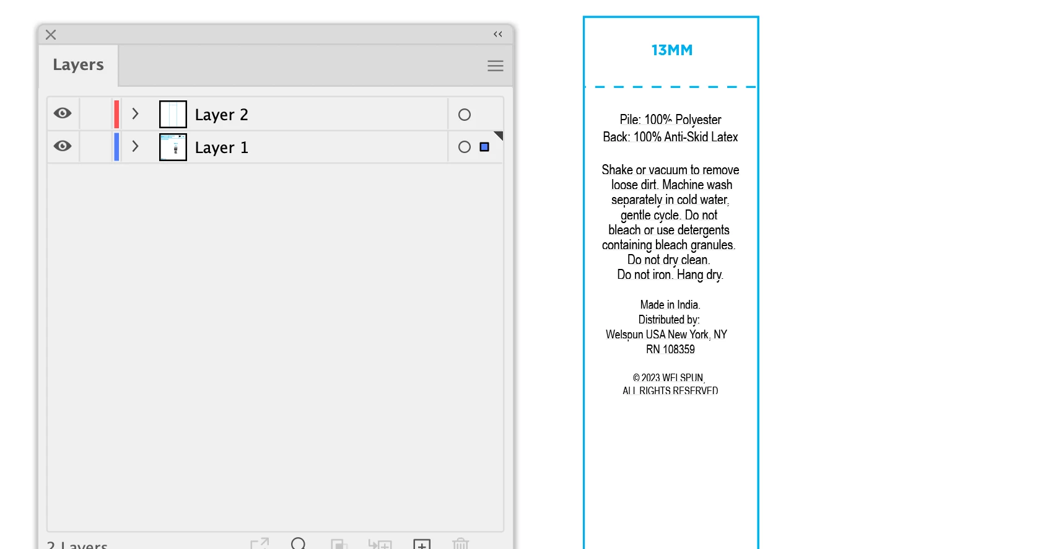Click the red color bar of Layer 2

116,114
